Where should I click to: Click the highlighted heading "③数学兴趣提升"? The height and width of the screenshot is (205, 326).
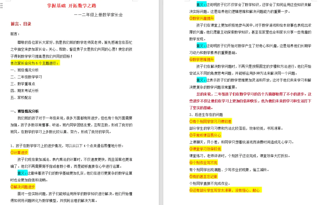[x=201, y=18]
